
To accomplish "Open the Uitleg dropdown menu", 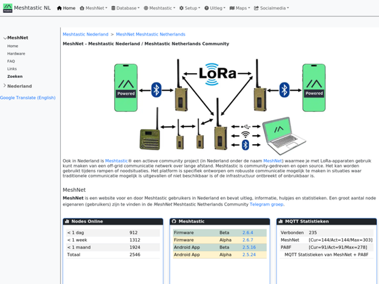I will point(215,8).
